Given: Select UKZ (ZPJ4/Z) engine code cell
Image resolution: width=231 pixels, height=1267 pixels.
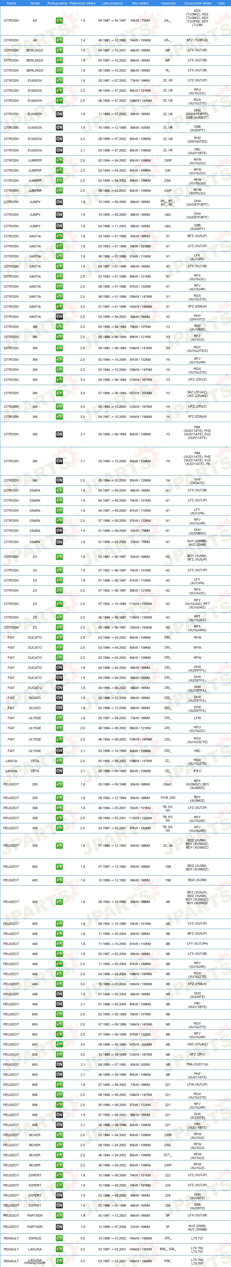Looking at the screenshot, I should click(x=197, y=1044).
